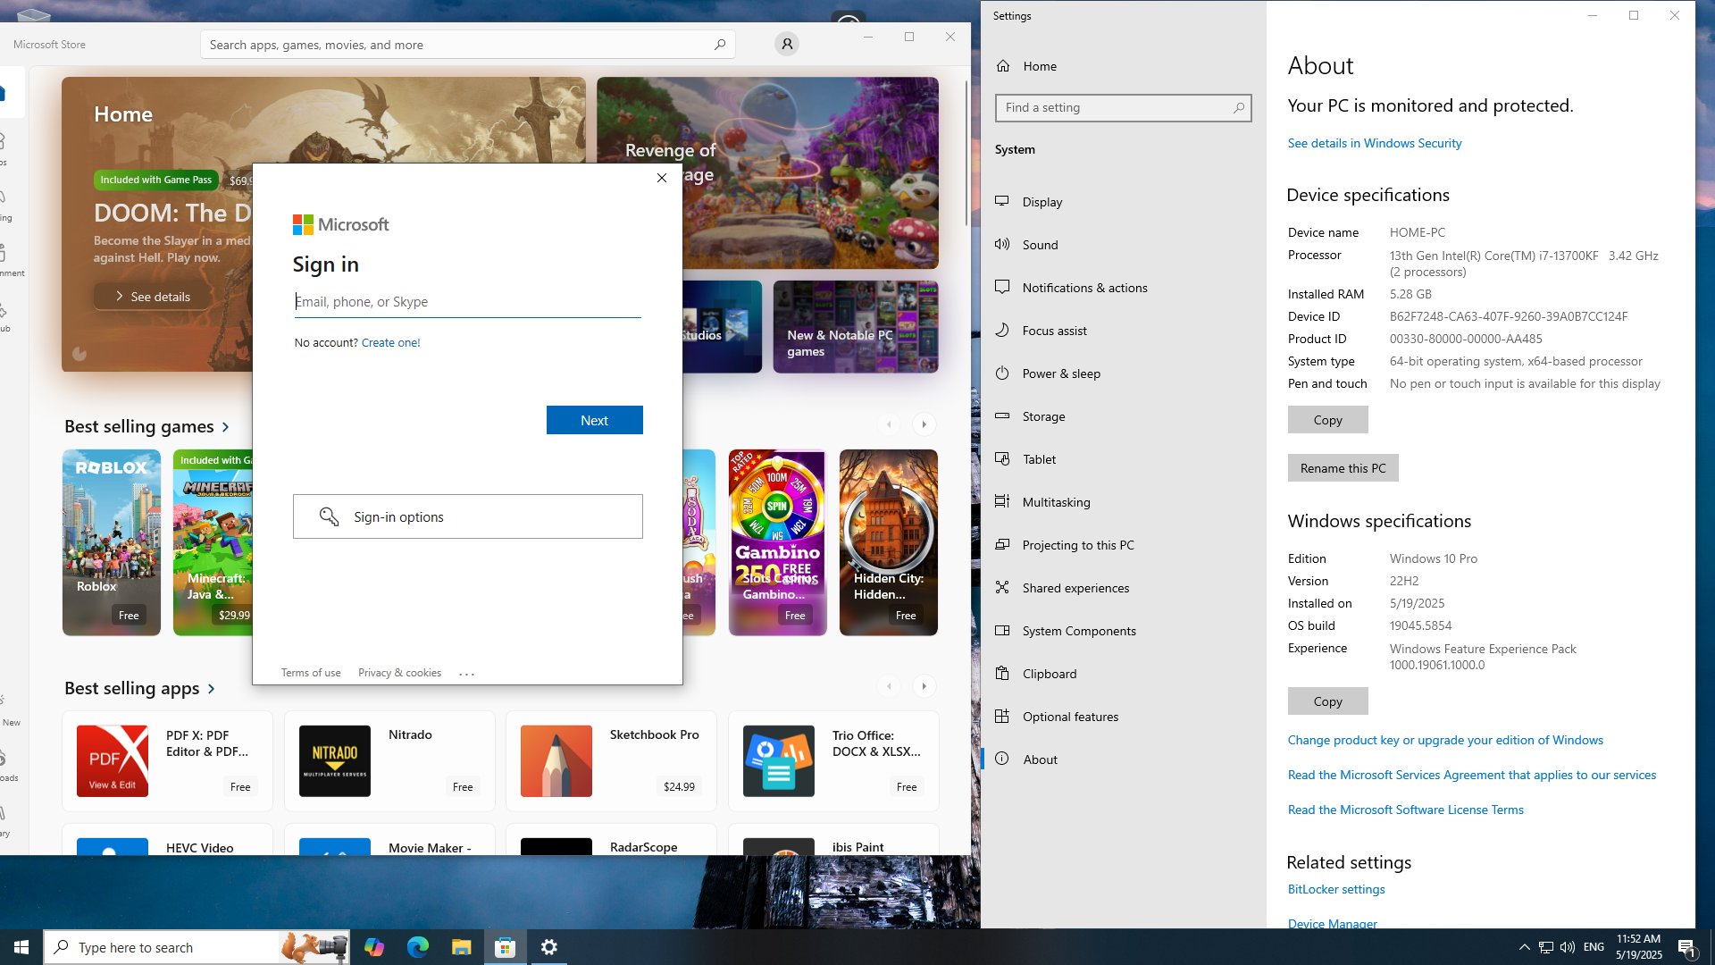Click the Settings Home icon
This screenshot has height=965, width=1715.
coord(1003,66)
